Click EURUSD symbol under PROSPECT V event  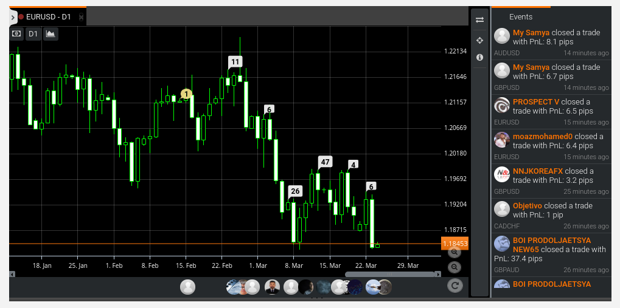(506, 122)
